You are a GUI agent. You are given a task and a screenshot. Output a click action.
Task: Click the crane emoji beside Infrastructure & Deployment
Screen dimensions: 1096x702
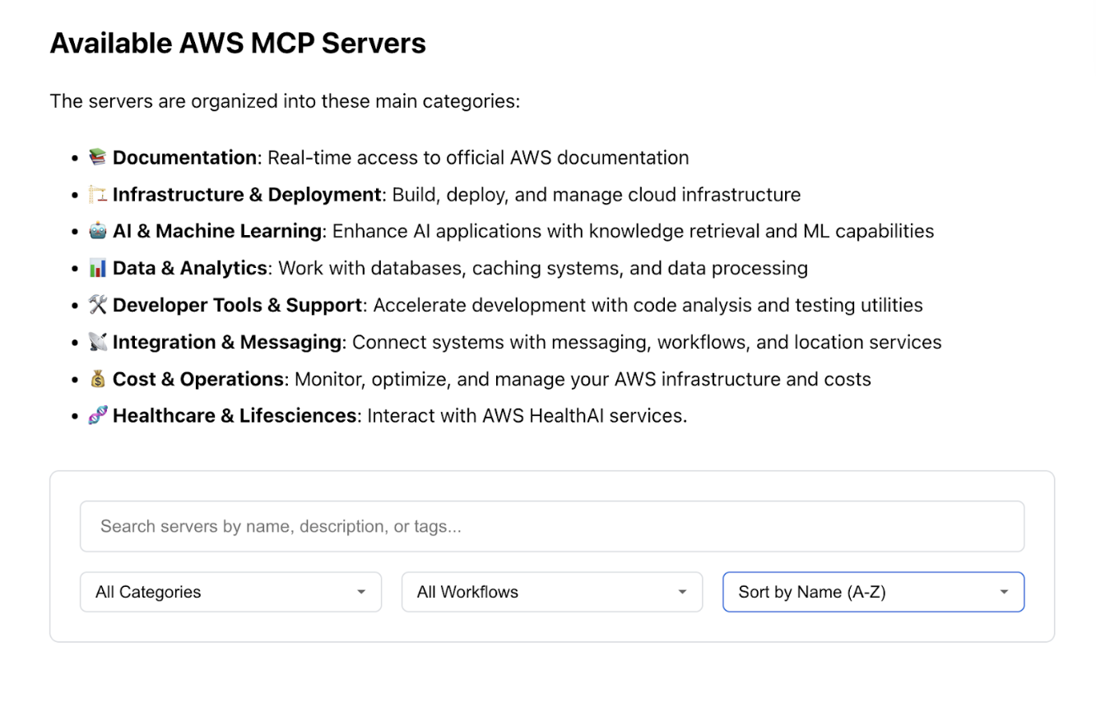pos(98,194)
